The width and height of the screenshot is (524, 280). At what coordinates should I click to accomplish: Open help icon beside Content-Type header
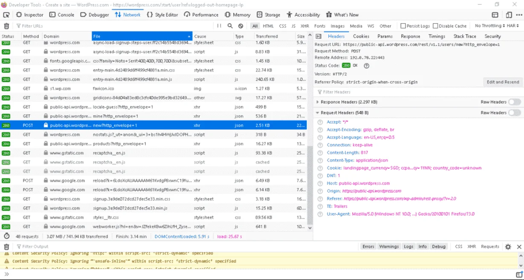320,160
